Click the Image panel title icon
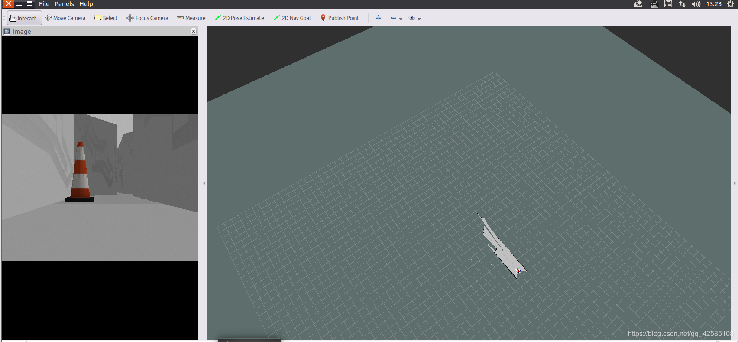Screen dimensions: 738x342 (7, 32)
